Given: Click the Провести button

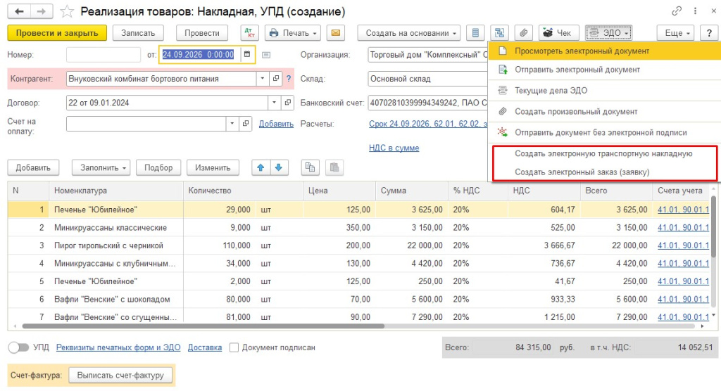Looking at the screenshot, I should 202,33.
